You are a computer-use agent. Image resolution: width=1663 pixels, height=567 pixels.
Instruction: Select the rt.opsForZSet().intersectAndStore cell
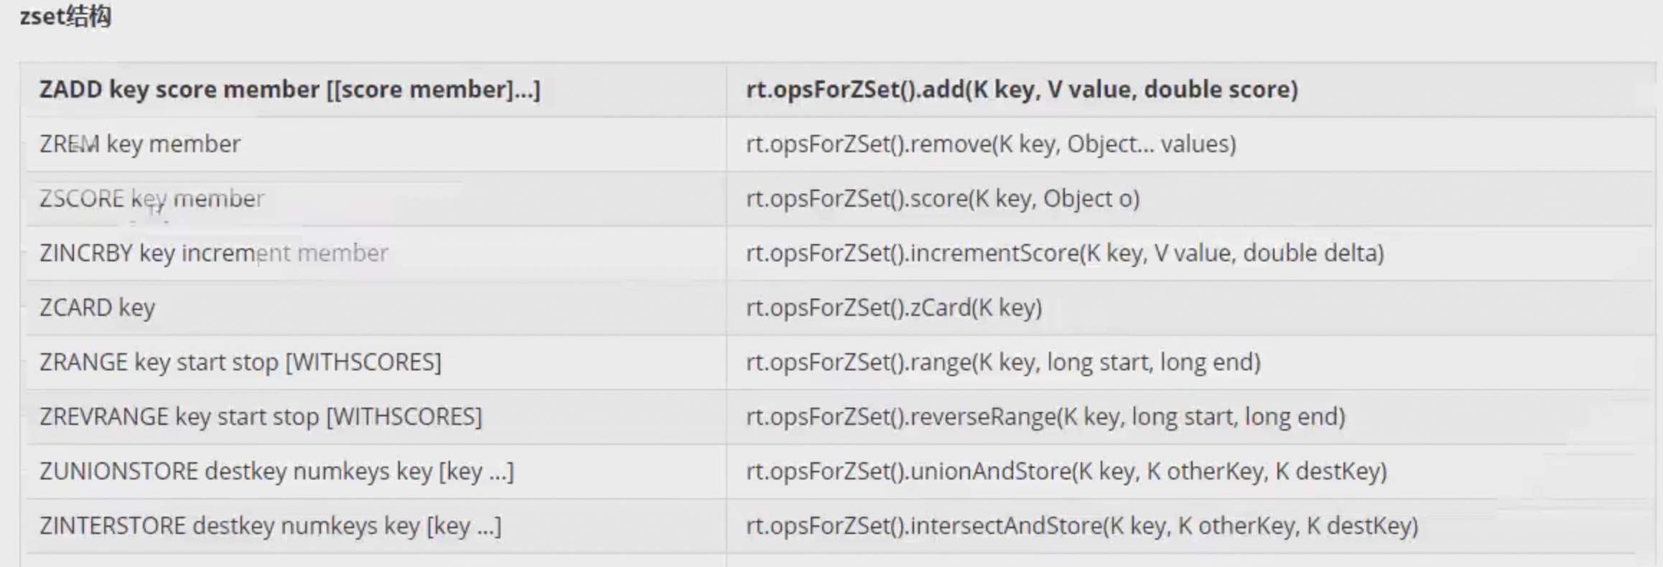pos(1081,526)
